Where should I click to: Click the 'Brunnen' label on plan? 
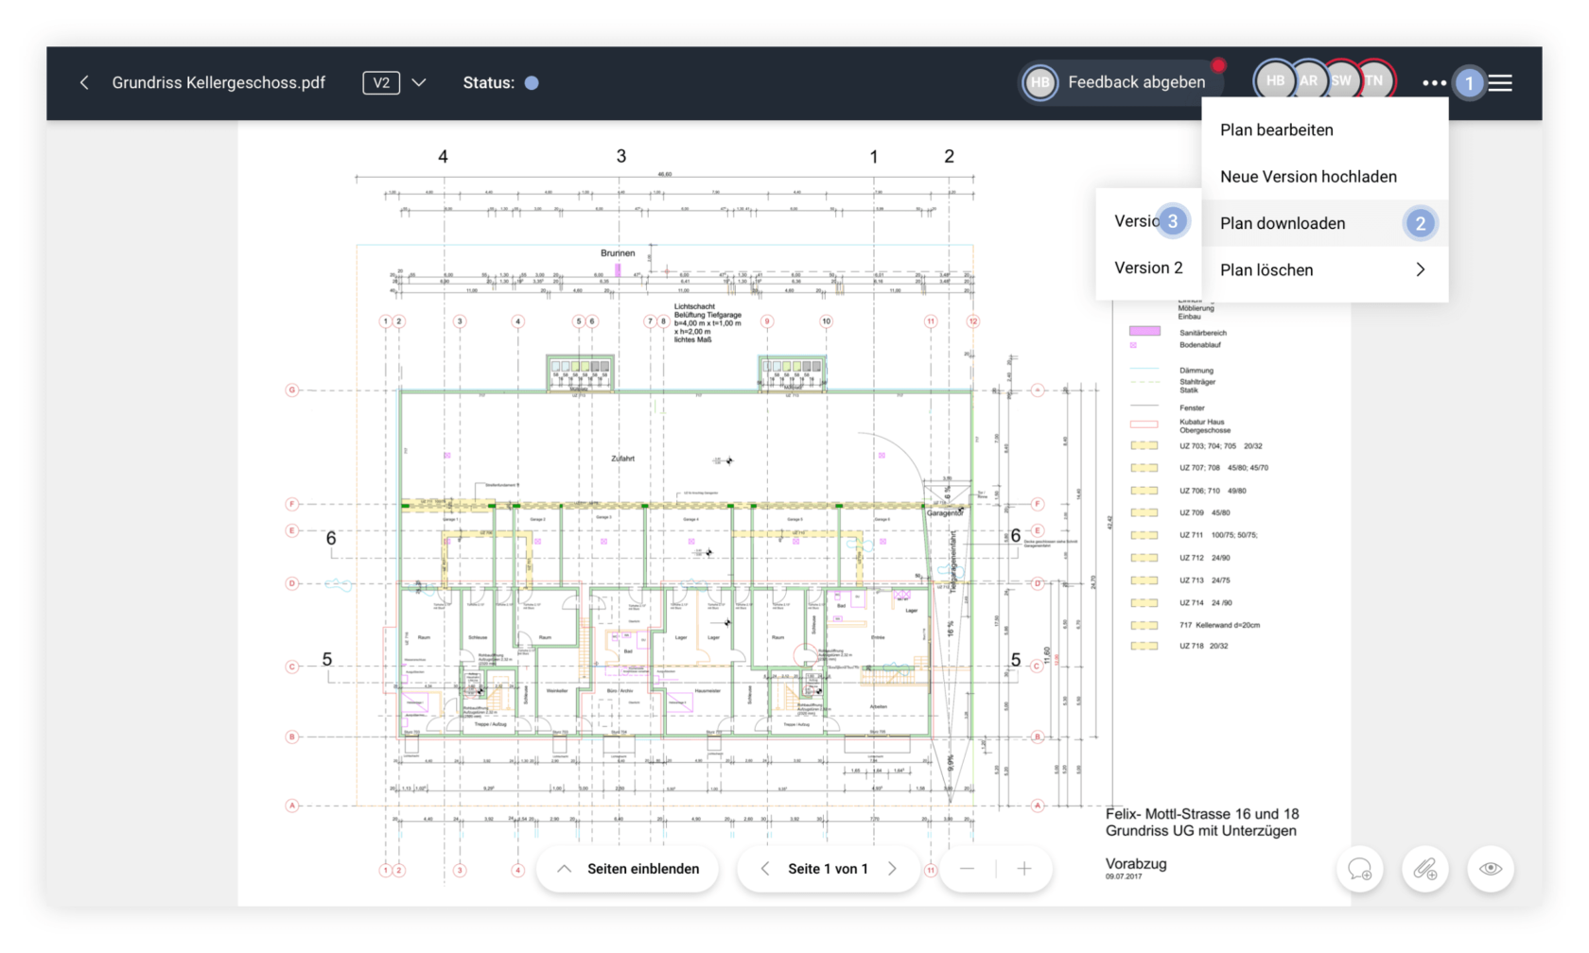(618, 253)
